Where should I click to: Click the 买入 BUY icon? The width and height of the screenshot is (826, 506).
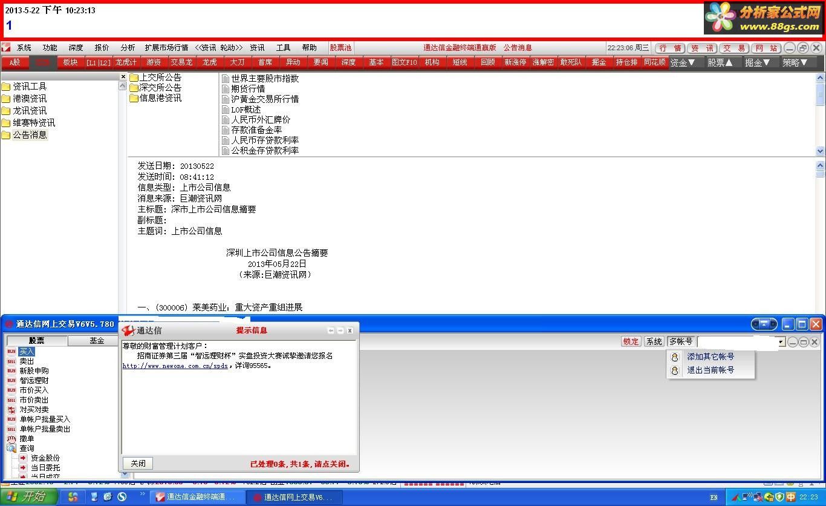[11, 352]
